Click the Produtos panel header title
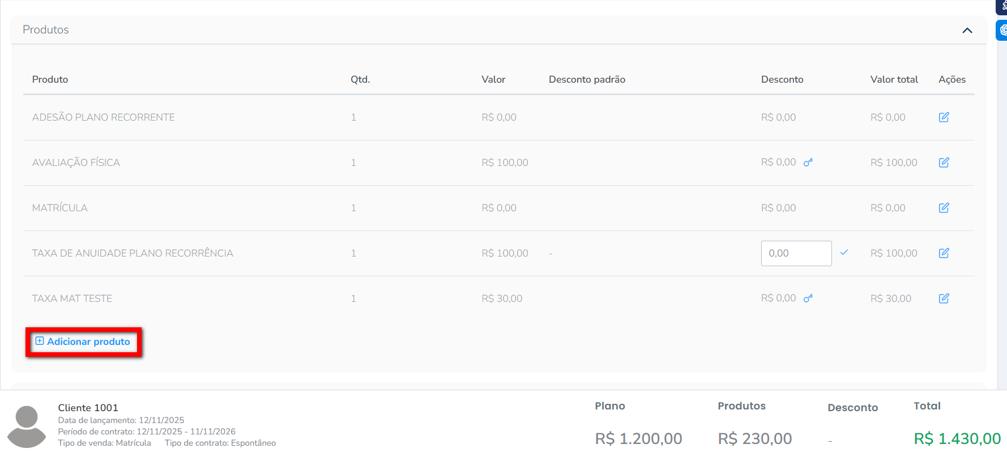The image size is (1007, 461). point(46,29)
